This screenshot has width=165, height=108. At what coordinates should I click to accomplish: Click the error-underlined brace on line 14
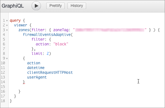click(x=24, y=82)
